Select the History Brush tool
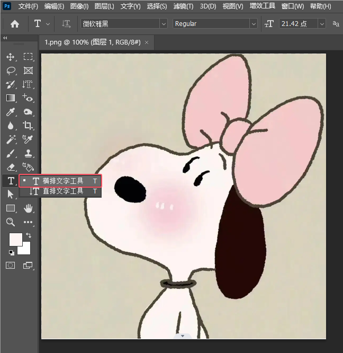343x353 pixels. pos(11,85)
